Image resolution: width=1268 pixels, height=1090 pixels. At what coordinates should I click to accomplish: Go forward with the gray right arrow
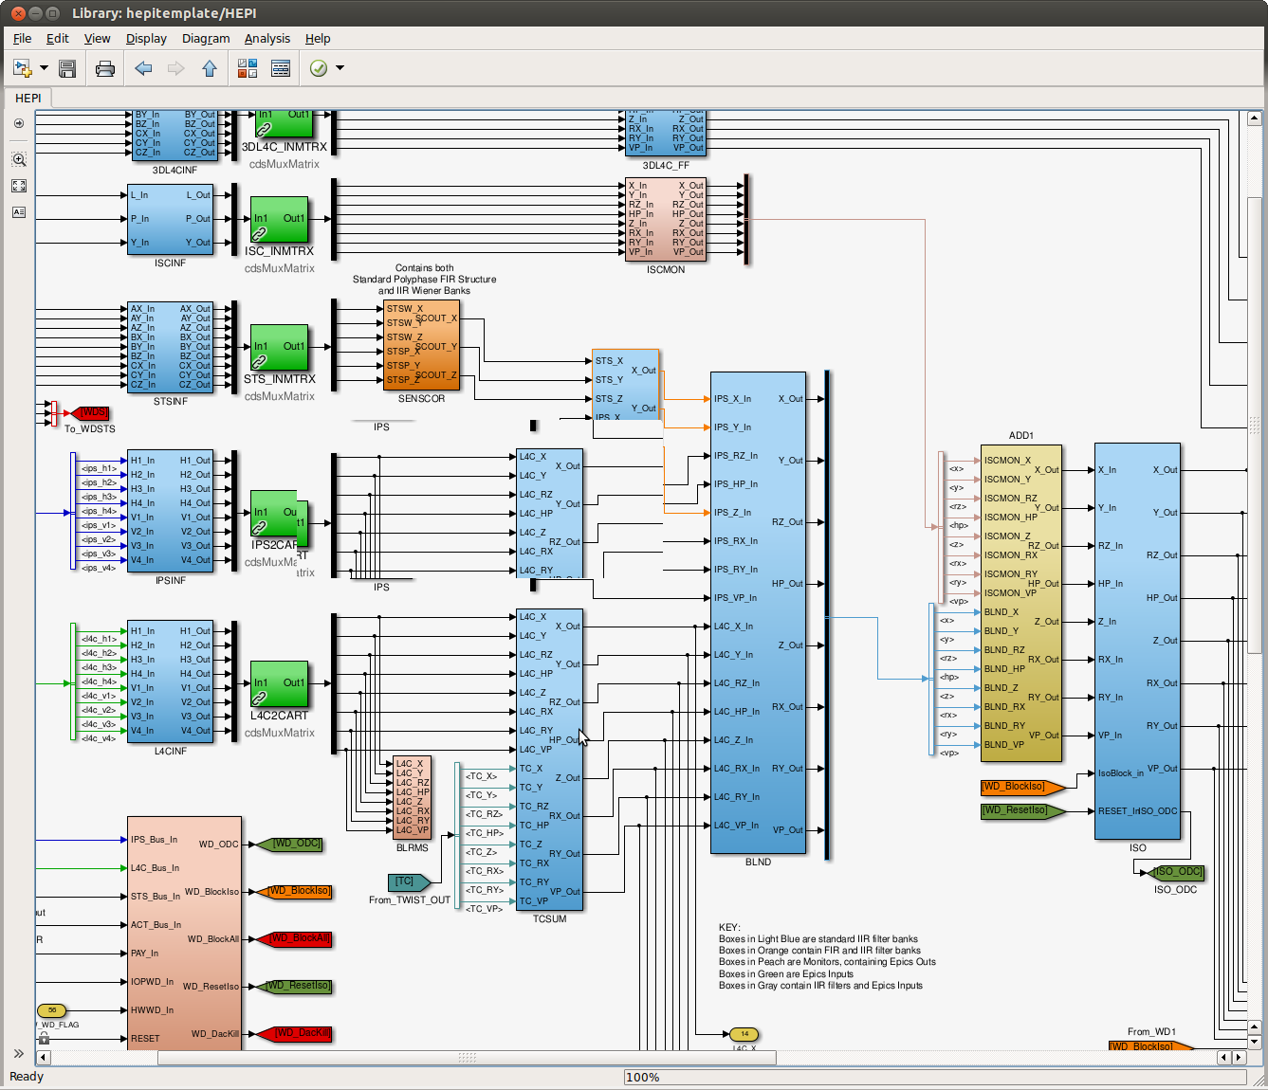pos(175,68)
